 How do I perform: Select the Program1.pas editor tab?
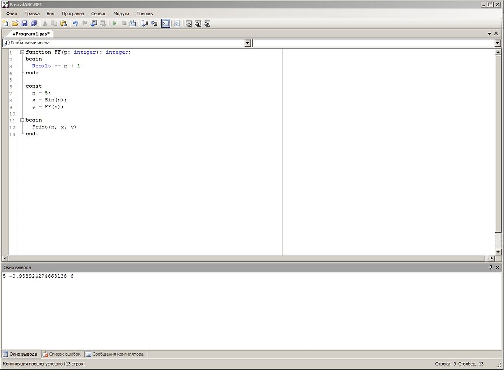tap(32, 34)
